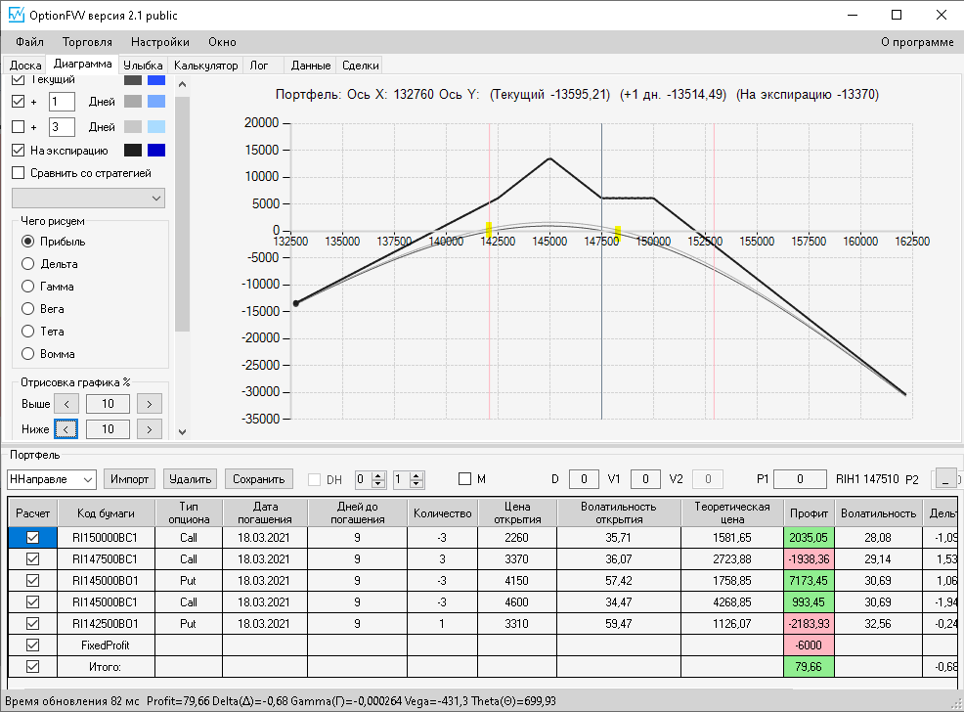Decrease the 'Ниже' rendering percent with left arrow

pyautogui.click(x=66, y=429)
